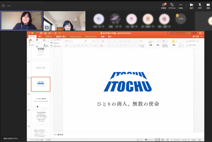Switch to the 校閲 ribbon tab
This screenshot has height=142, width=212.
[x=103, y=37]
